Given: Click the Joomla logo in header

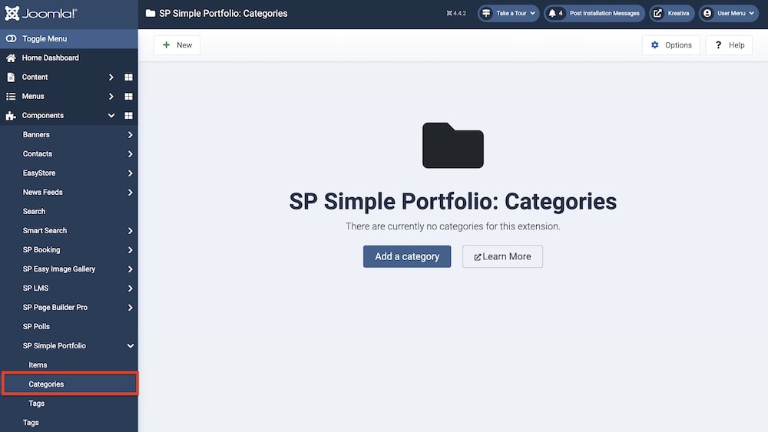Looking at the screenshot, I should 40,14.
